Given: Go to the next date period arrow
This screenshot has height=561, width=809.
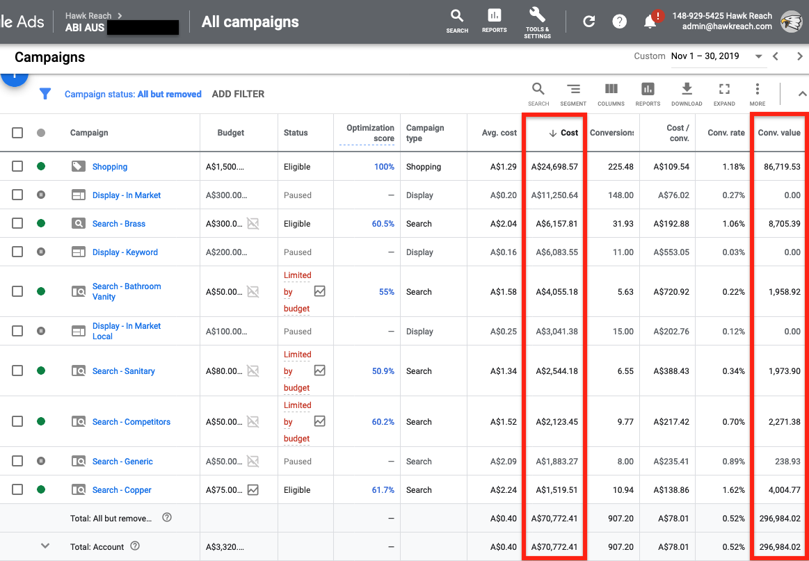Looking at the screenshot, I should point(799,56).
